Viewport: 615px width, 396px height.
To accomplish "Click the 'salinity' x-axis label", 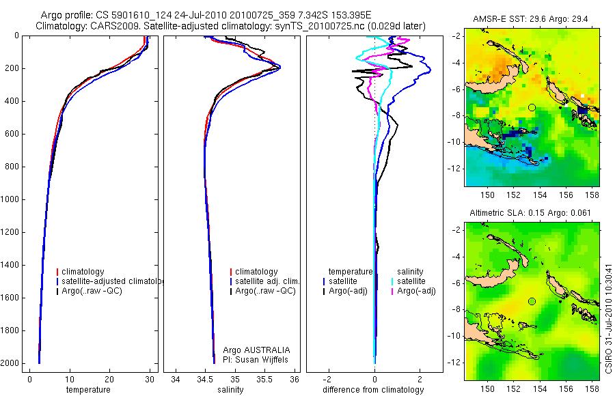I will [231, 390].
